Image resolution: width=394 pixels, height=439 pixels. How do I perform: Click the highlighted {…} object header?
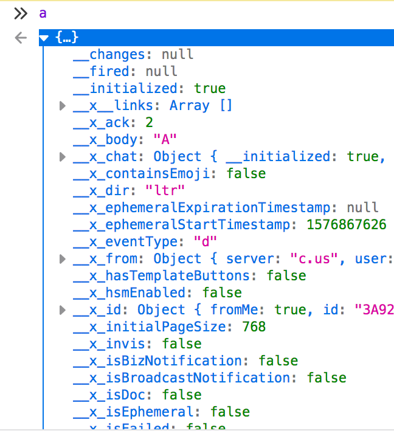tap(67, 38)
